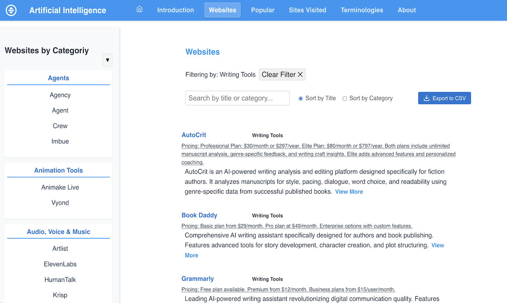Select Krisp in the sidebar
Image resolution: width=507 pixels, height=303 pixels.
(60, 295)
